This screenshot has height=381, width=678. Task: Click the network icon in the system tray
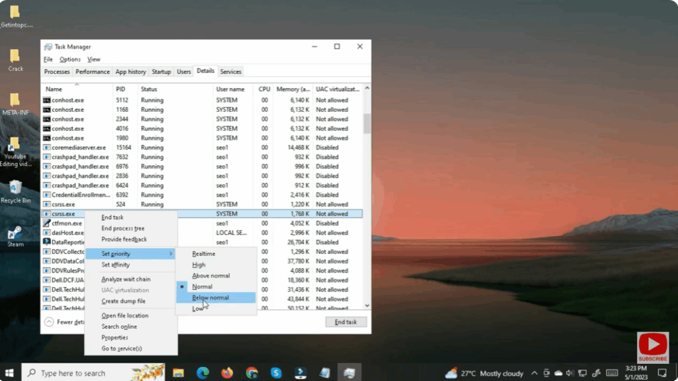click(x=581, y=372)
